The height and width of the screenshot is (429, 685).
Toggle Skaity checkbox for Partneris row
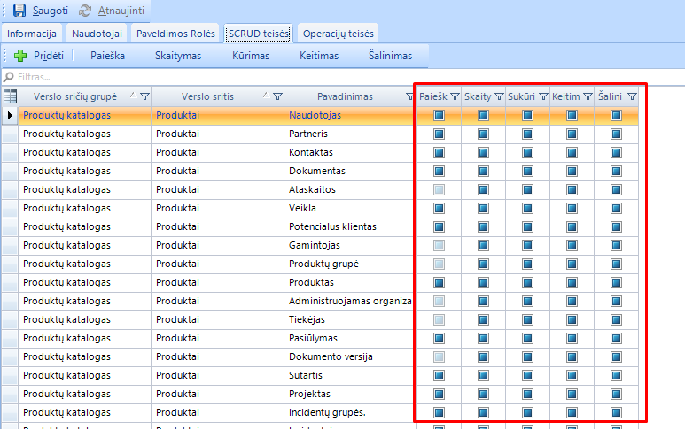483,134
